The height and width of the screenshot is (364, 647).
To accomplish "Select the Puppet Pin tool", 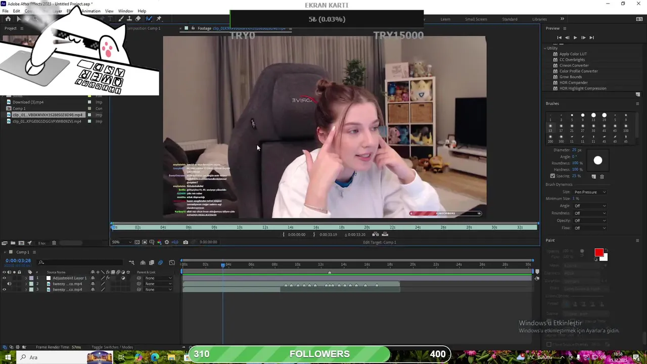I will tap(159, 19).
